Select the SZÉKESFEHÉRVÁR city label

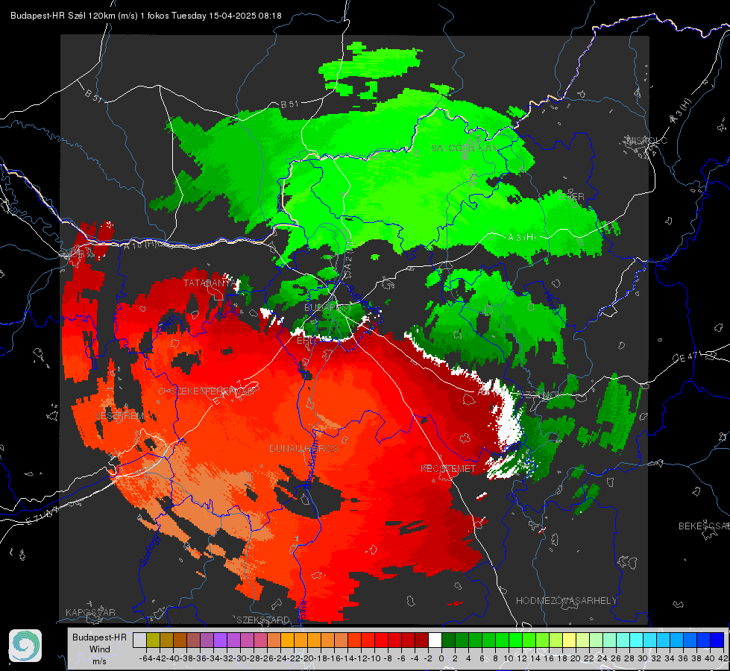[x=212, y=391]
